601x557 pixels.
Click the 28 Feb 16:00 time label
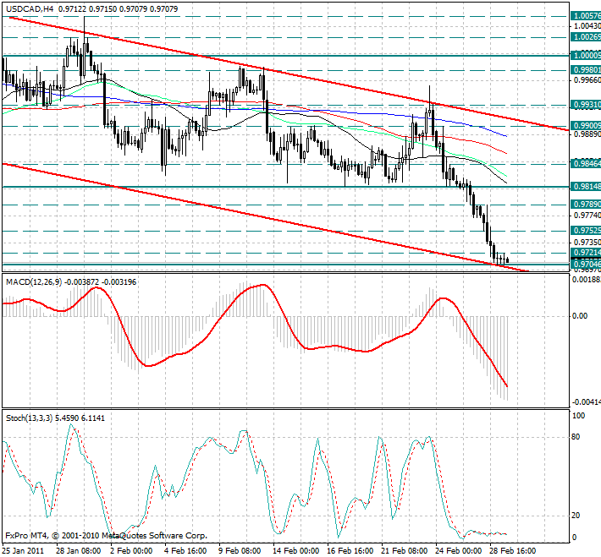point(513,550)
